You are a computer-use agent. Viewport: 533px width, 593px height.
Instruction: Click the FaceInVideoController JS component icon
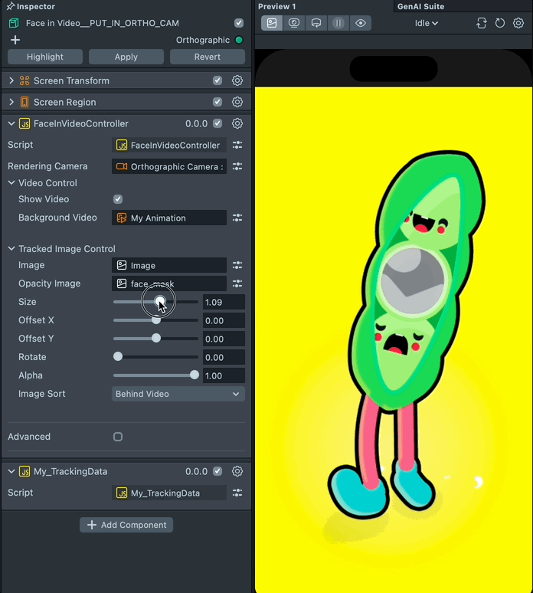point(25,123)
